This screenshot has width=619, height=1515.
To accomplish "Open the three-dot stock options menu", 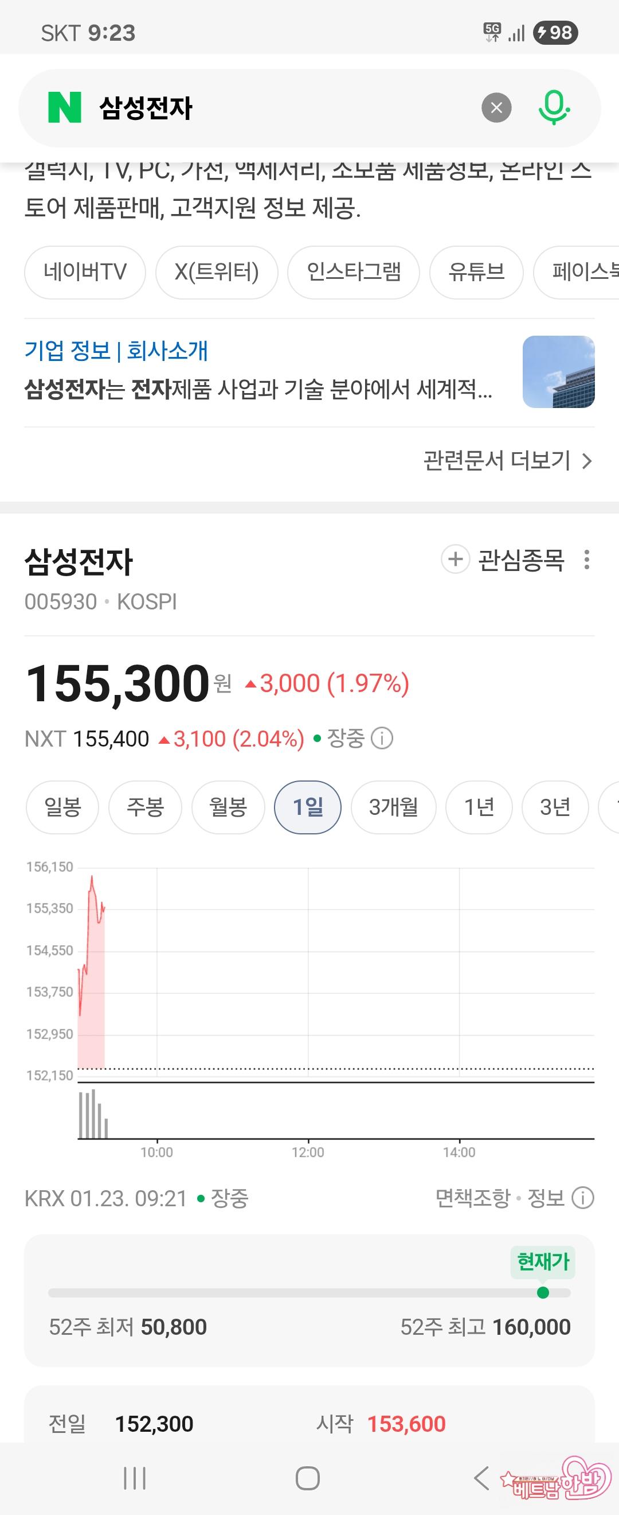I will 586,560.
